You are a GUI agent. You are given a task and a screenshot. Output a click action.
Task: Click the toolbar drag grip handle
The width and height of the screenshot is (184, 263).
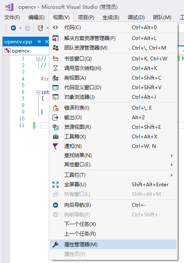[x=6, y=28]
